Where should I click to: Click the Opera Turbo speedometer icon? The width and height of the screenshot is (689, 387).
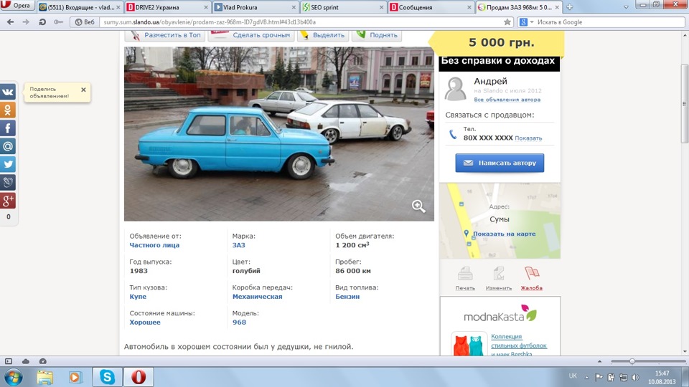point(42,361)
